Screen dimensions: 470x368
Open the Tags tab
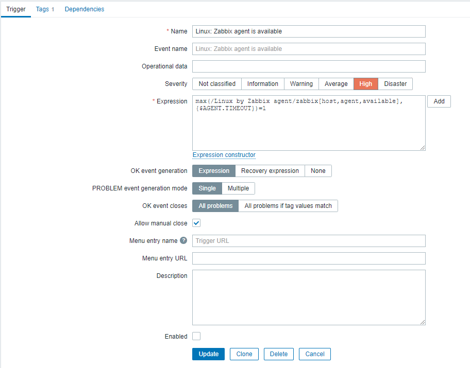45,9
